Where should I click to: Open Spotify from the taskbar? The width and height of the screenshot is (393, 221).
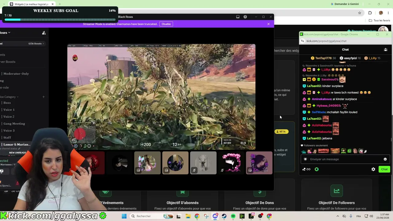[x=233, y=216]
